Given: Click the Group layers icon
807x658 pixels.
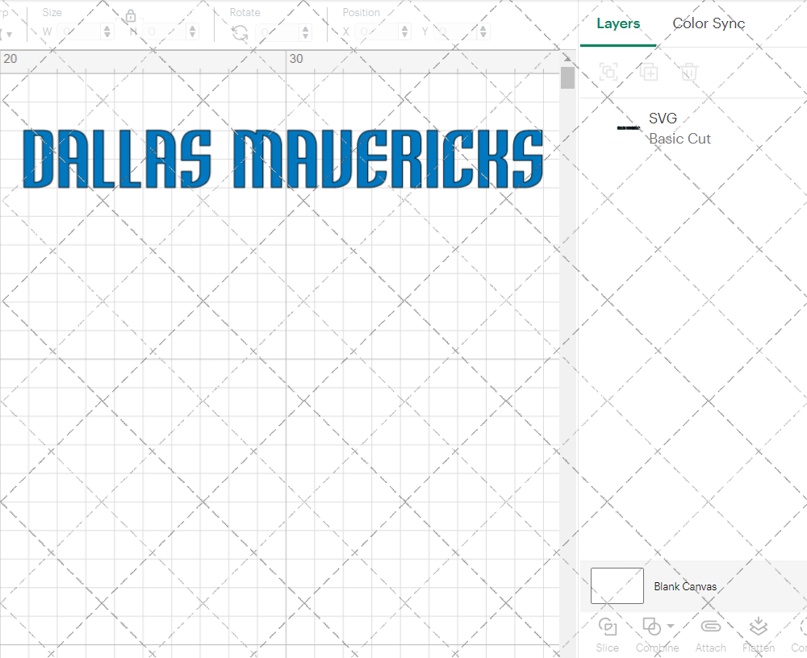Looking at the screenshot, I should coord(608,72).
